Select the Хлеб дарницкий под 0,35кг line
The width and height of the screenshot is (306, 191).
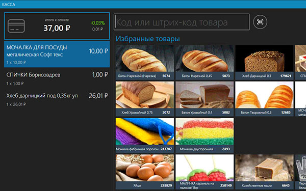(x=57, y=99)
